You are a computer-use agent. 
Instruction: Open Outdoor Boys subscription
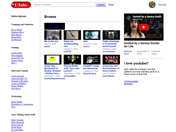17,32
